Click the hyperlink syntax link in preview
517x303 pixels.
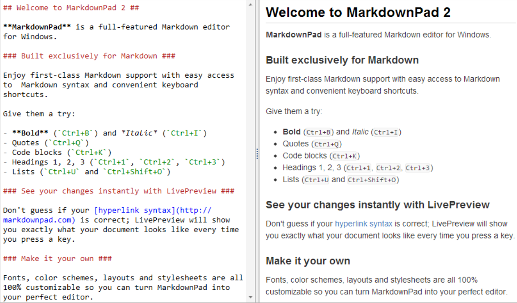363,224
